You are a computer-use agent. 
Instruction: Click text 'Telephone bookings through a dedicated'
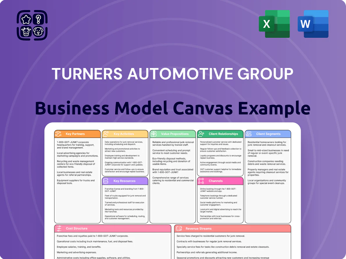click(218, 197)
